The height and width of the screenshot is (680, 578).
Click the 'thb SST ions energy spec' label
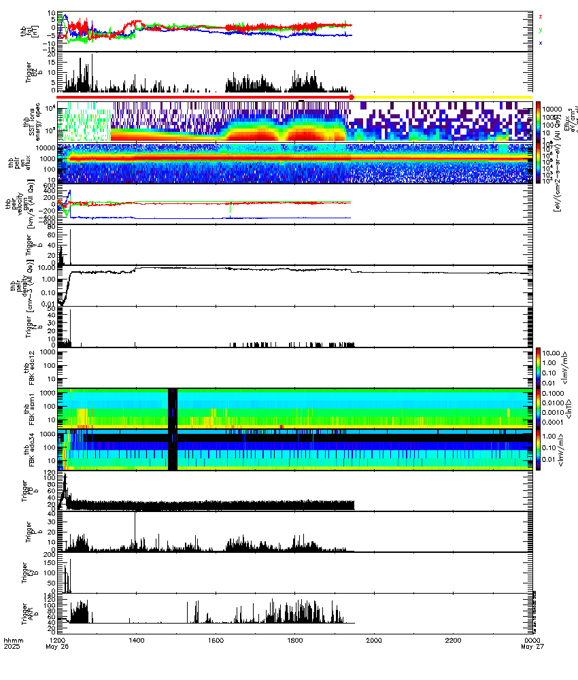coord(32,121)
